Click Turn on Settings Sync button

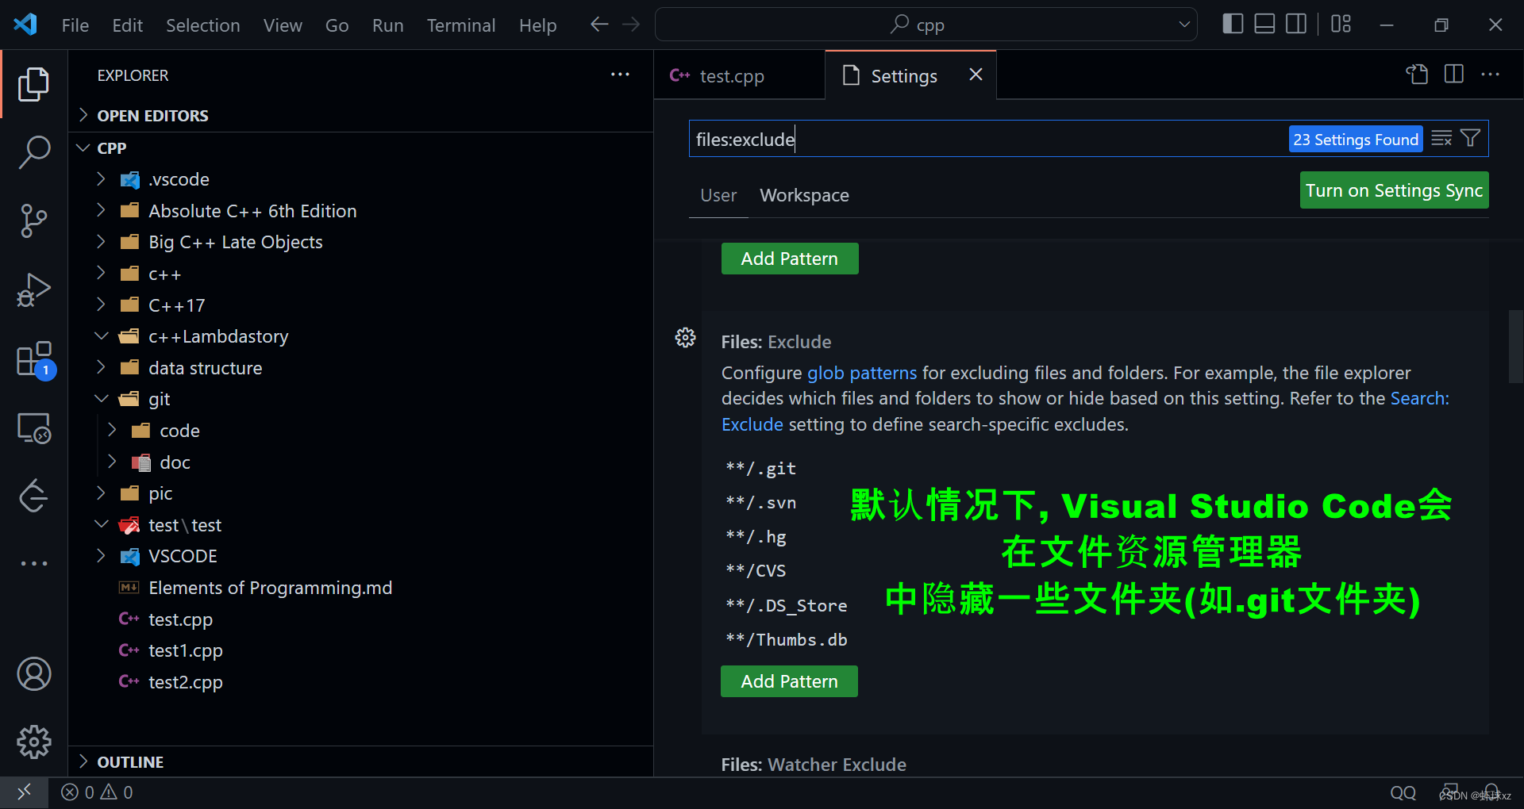tap(1394, 190)
